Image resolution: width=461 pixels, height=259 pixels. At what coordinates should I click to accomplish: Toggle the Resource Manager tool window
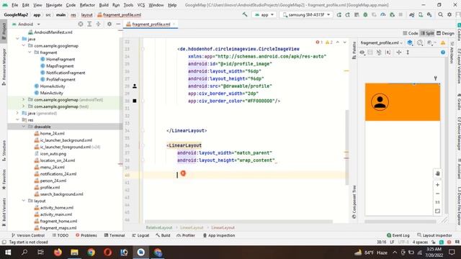(4, 67)
